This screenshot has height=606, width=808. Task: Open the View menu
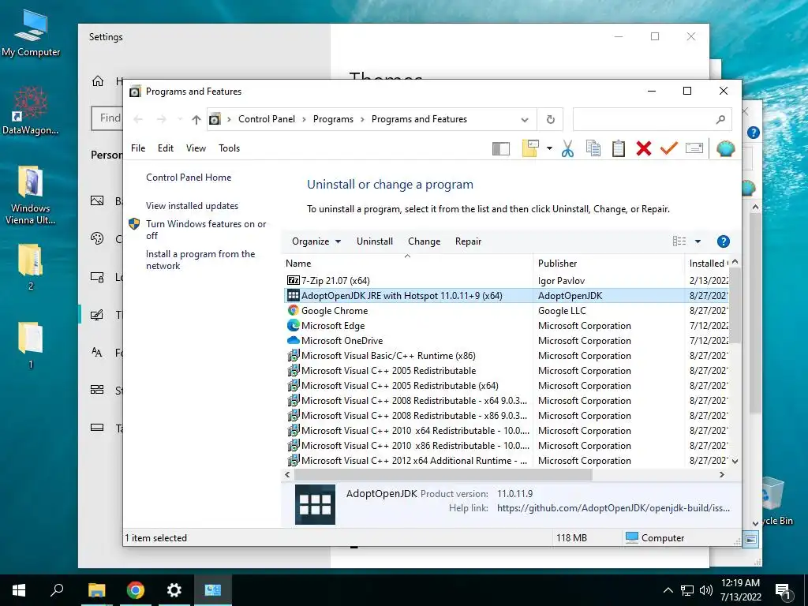coord(196,148)
